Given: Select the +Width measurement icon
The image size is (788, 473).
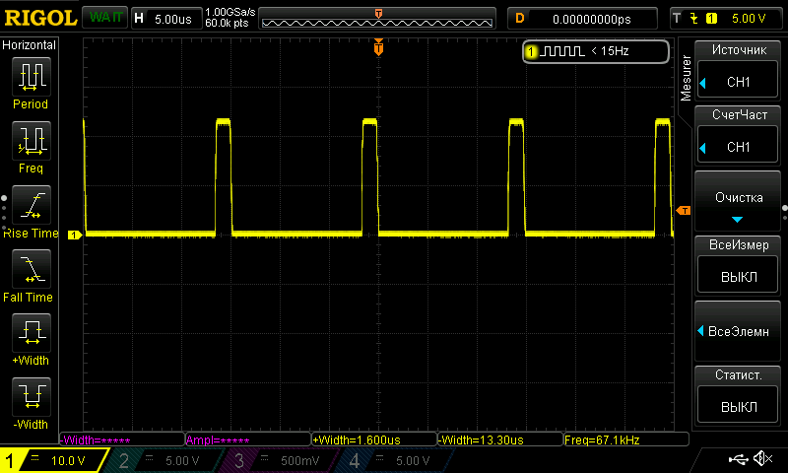Looking at the screenshot, I should pyautogui.click(x=31, y=333).
